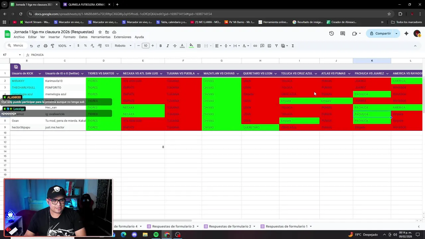Switch to Respuestas de formulario 3 sheet
The height and width of the screenshot is (239, 425).
point(173,226)
